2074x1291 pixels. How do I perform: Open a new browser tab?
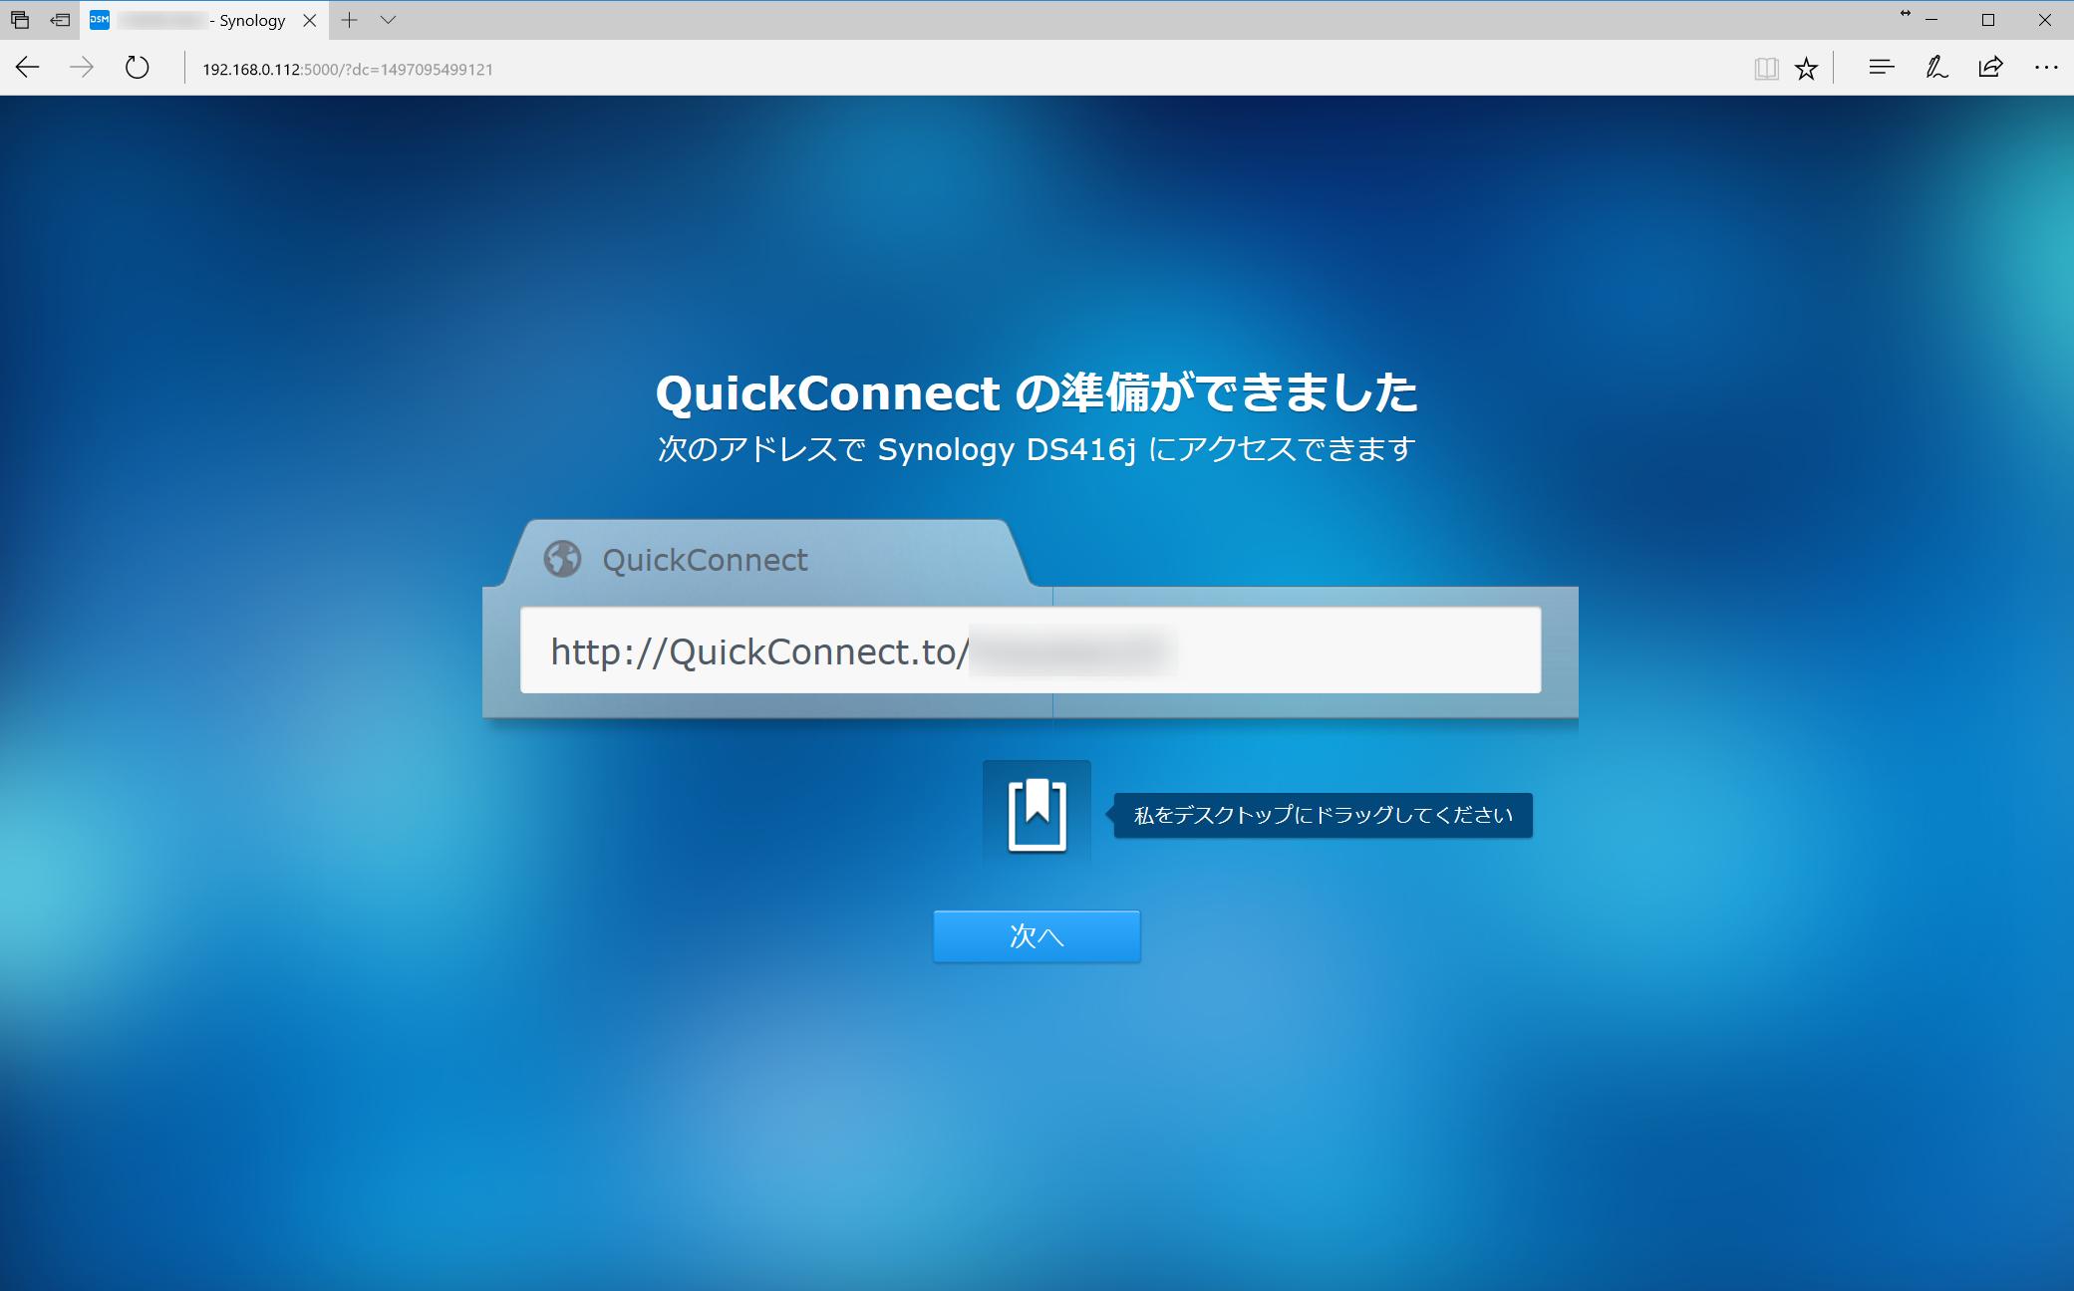pyautogui.click(x=349, y=20)
